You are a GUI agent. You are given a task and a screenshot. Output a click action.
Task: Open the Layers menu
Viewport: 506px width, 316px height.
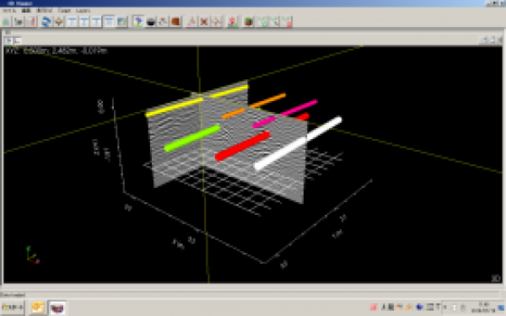pos(83,11)
